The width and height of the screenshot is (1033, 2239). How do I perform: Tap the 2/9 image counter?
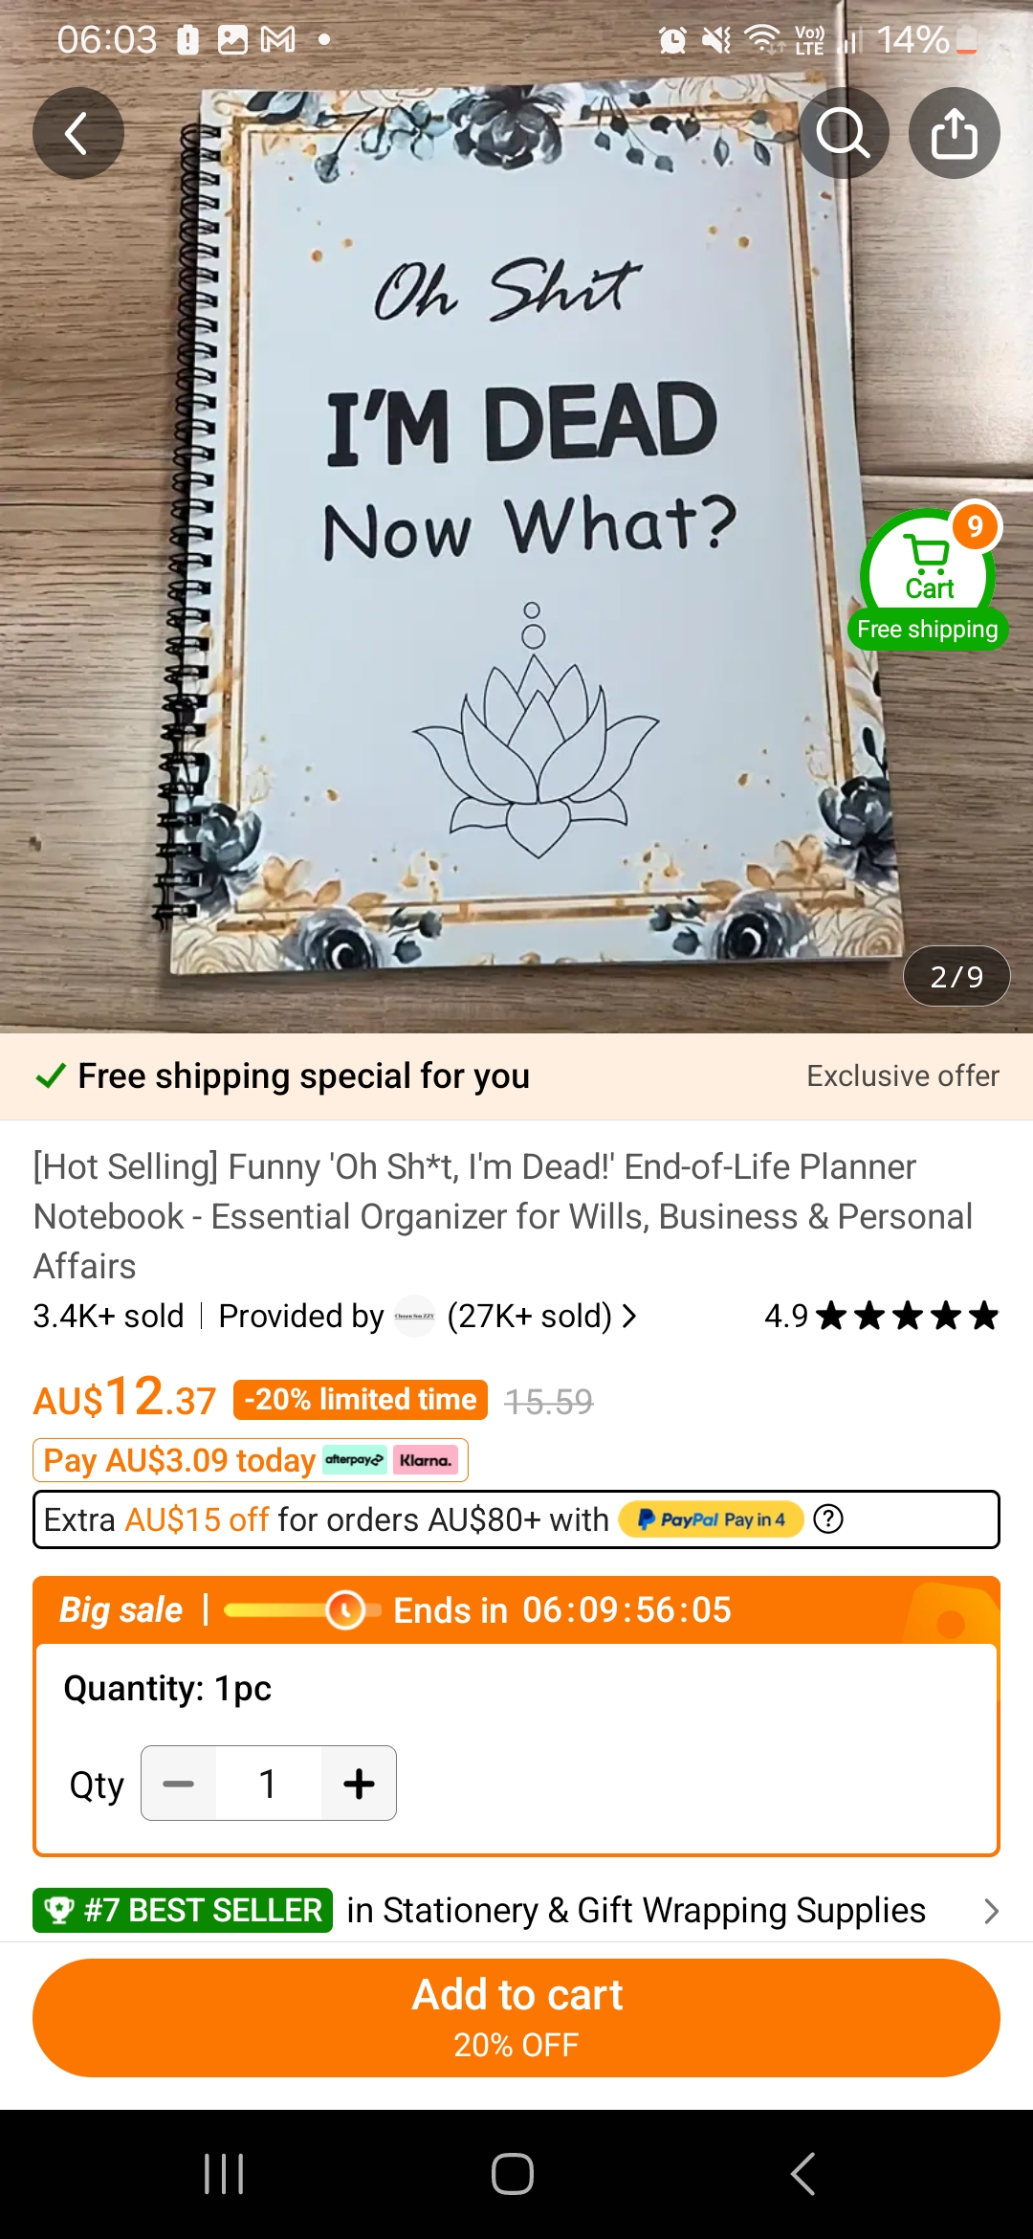[956, 976]
